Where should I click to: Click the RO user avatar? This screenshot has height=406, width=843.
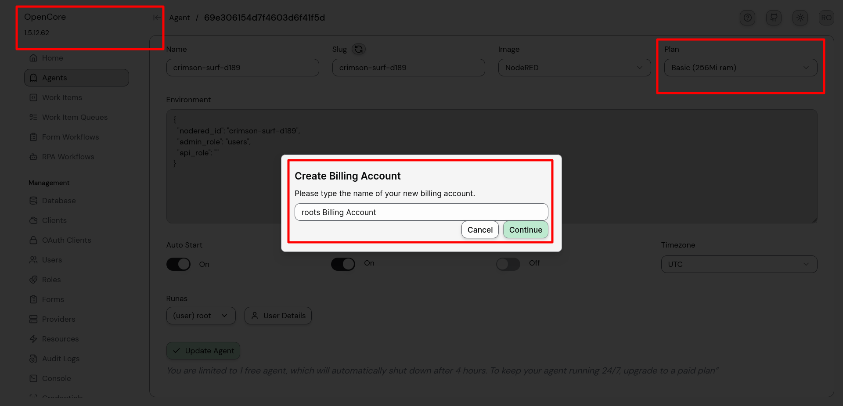coord(826,18)
